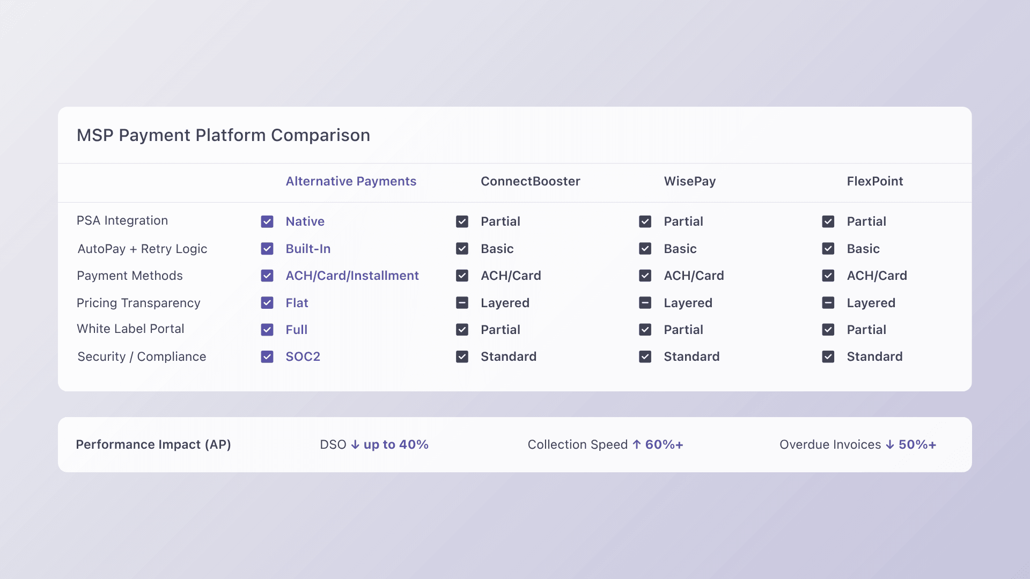Toggle SOC2 security checkbox

[x=267, y=357]
